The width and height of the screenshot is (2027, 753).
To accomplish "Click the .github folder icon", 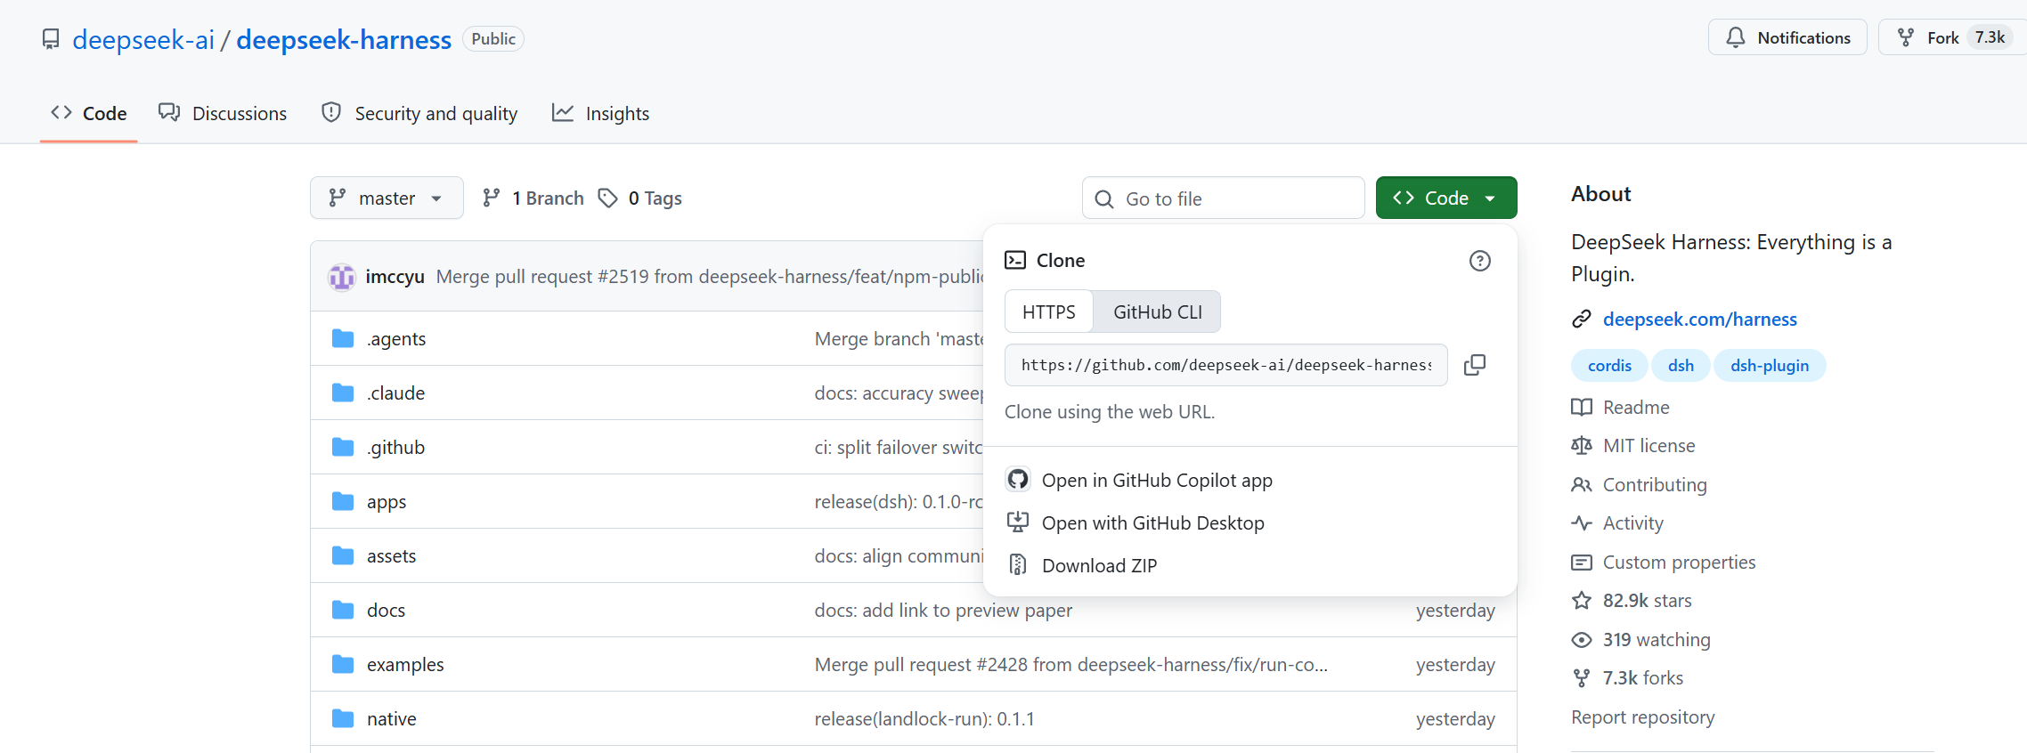I will (x=343, y=447).
